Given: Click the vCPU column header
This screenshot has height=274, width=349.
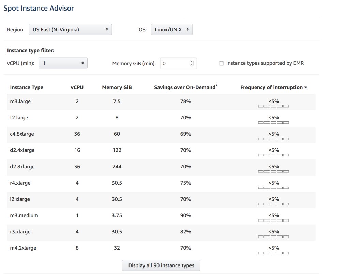Looking at the screenshot, I should point(77,87).
